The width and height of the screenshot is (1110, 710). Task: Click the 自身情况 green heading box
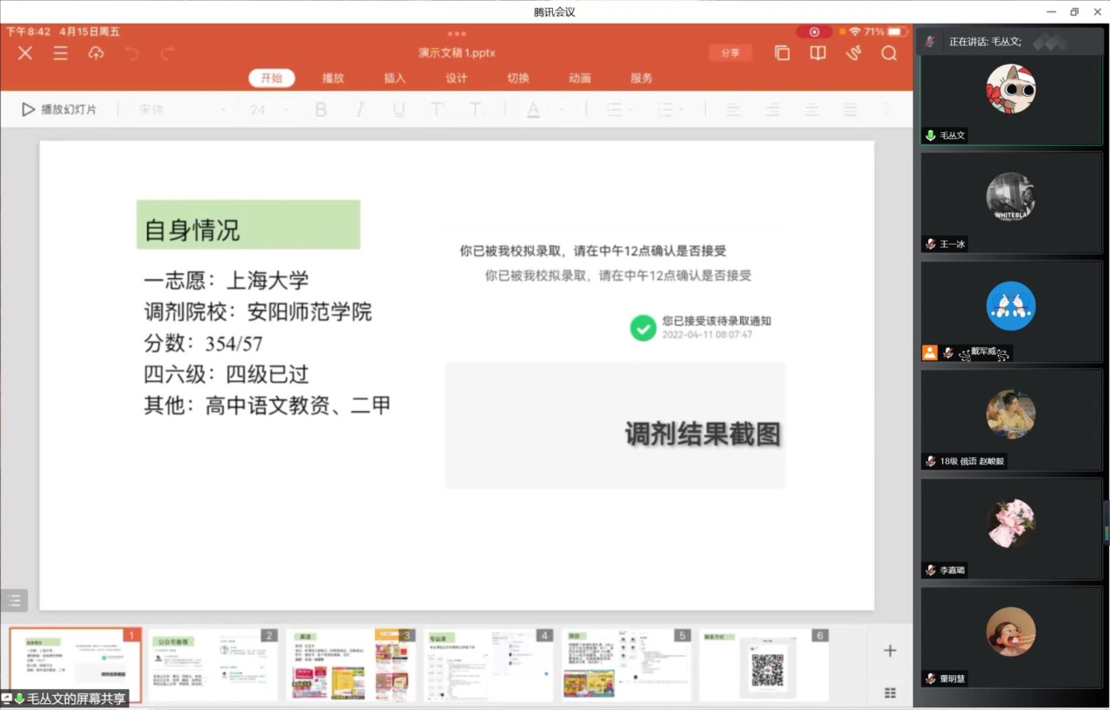click(x=248, y=225)
